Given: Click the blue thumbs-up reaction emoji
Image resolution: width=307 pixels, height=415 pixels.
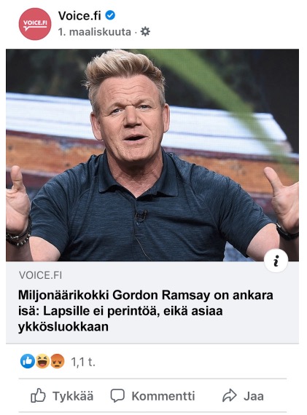Looking at the screenshot, I should coord(28,361).
